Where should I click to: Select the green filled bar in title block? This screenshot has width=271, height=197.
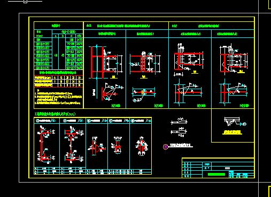click(216, 174)
